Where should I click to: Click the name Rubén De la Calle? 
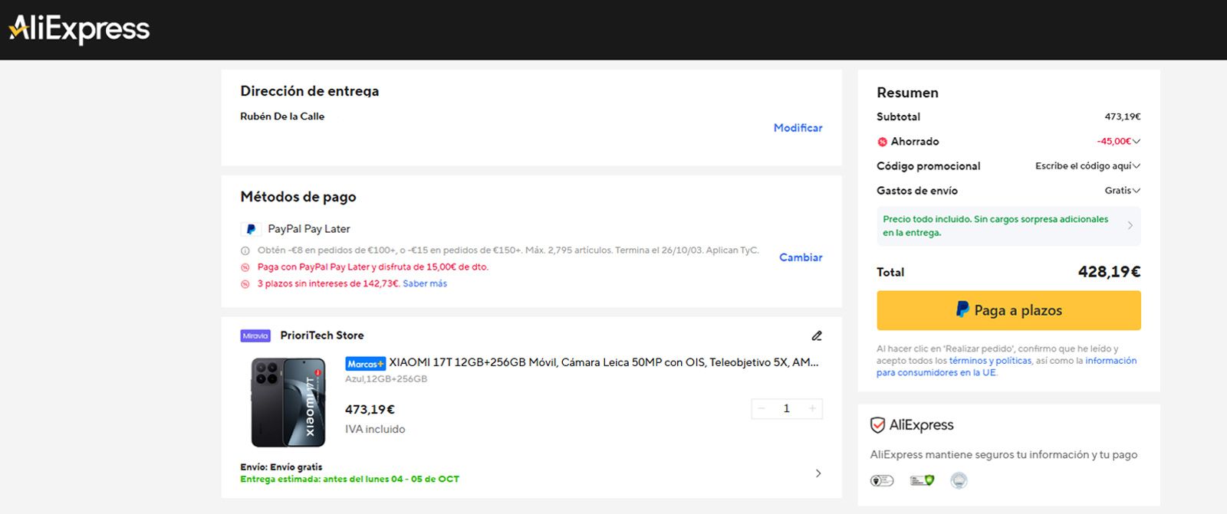(x=282, y=116)
